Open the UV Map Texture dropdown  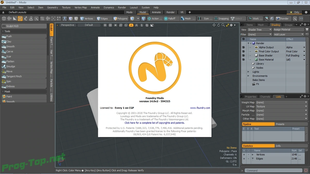282,106
